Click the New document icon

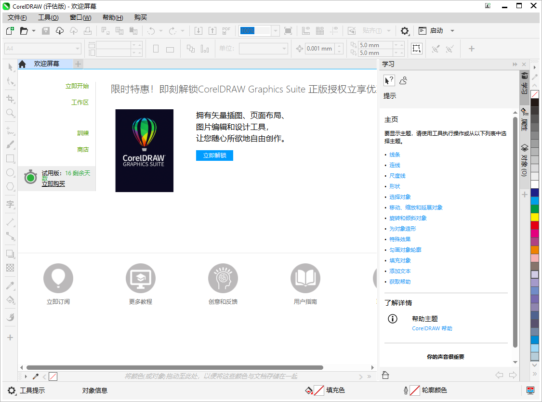pyautogui.click(x=10, y=31)
